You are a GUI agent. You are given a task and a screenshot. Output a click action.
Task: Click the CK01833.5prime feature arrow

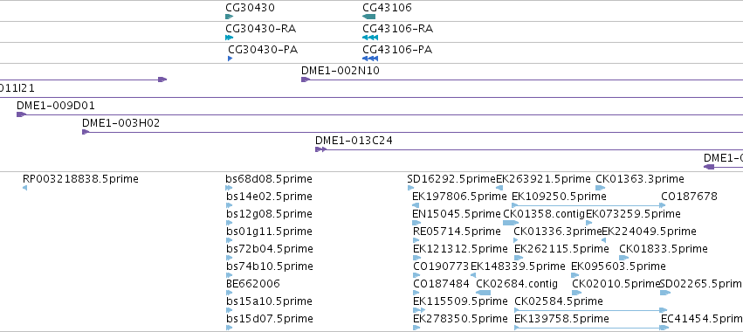(x=624, y=258)
